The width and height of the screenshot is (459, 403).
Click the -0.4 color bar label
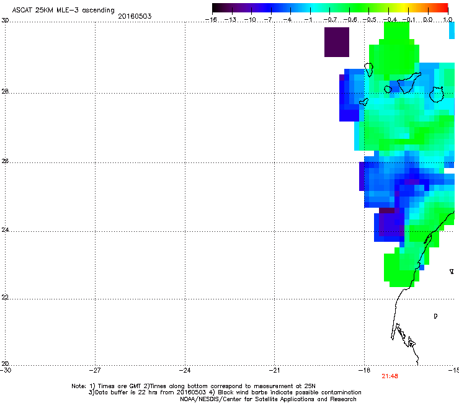click(390, 20)
